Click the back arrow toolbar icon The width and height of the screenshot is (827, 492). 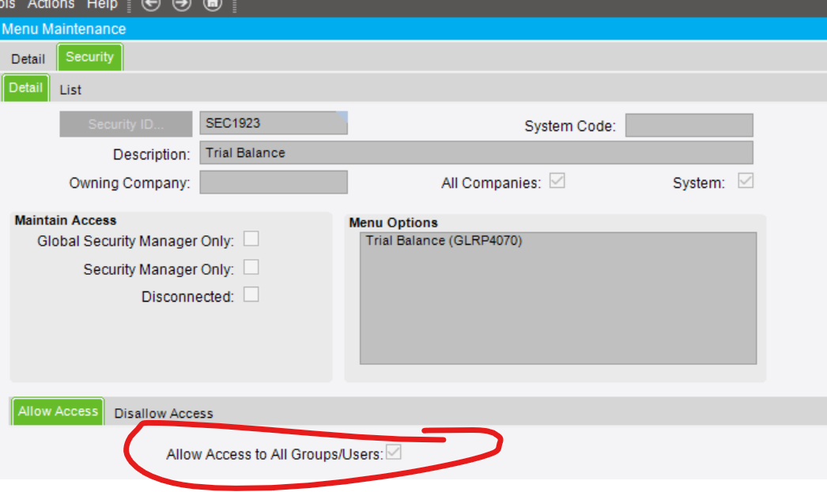point(151,4)
